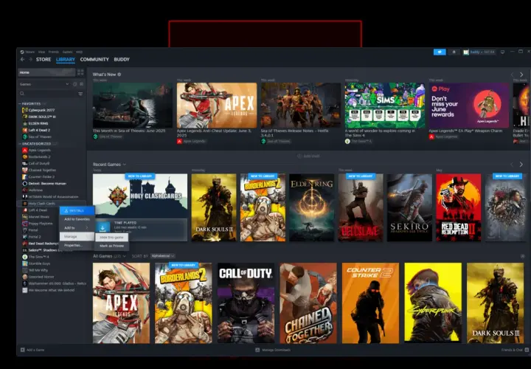Collapse the Favorites category
Image resolution: width=531 pixels, height=369 pixels.
(20, 103)
